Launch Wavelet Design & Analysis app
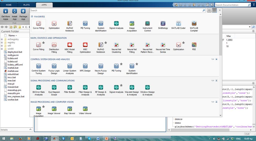Image resolution: width=256 pixels, height=141 pixels. (x=132, y=90)
